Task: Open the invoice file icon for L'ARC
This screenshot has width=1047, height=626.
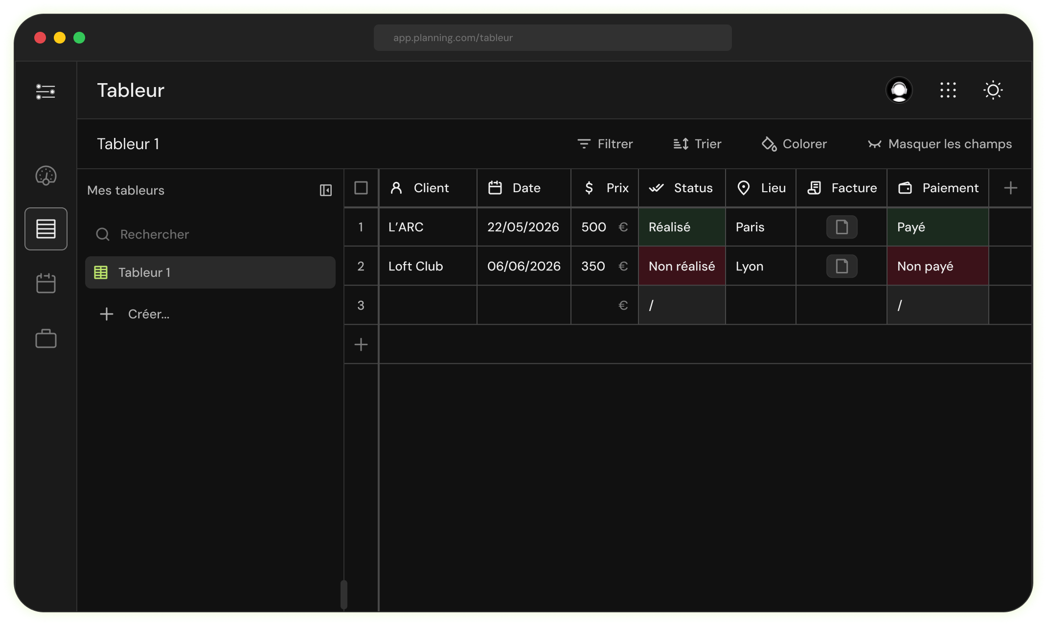Action: pos(842,227)
